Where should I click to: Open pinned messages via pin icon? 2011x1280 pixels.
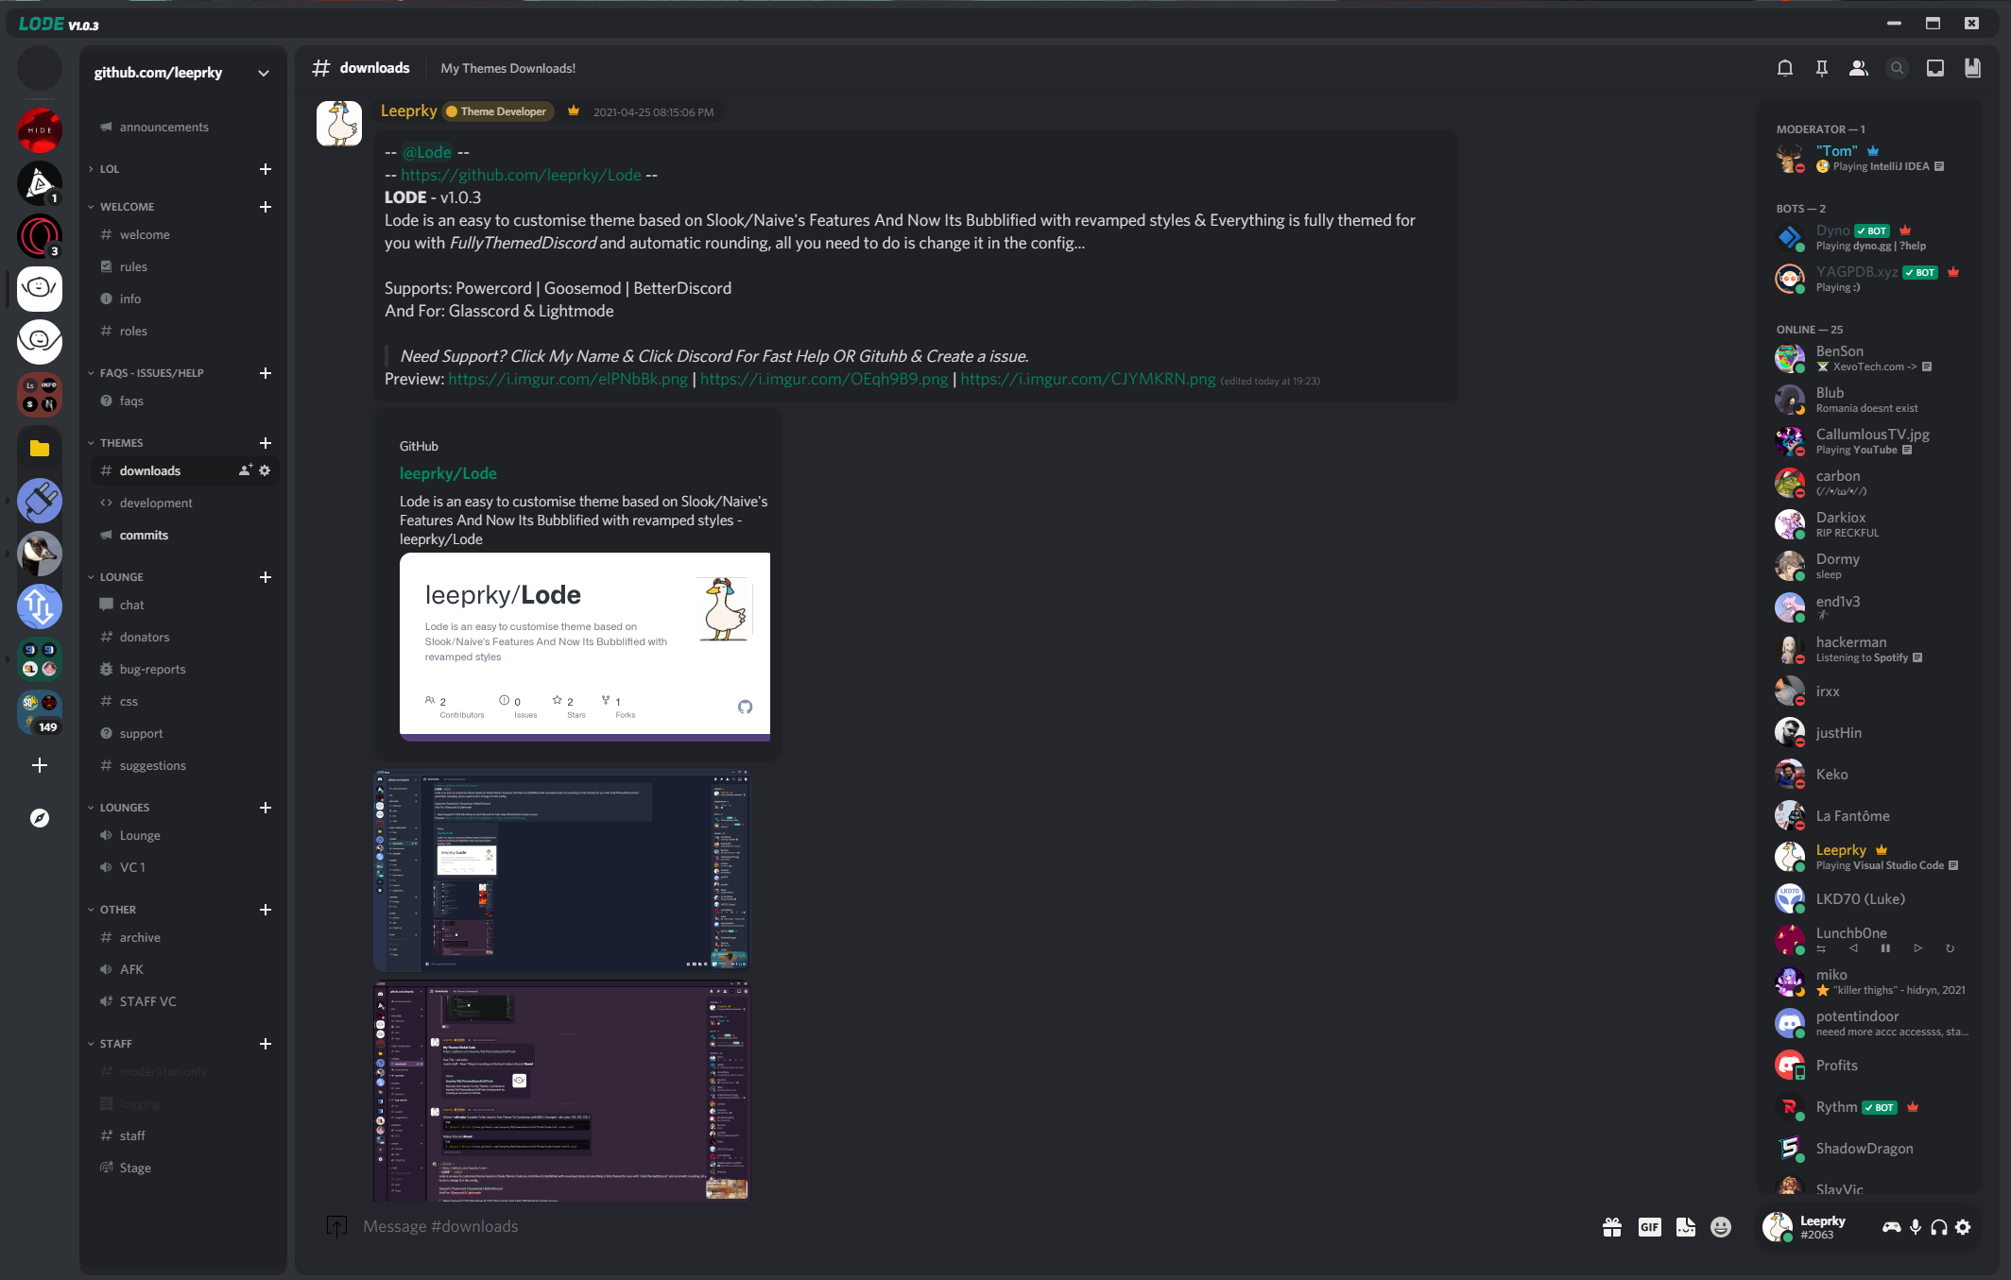1821,68
